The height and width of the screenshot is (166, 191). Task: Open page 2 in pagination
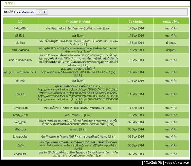18,12
